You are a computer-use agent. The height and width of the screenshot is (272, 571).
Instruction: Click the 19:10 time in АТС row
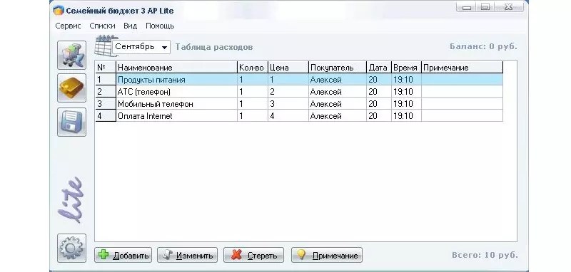(406, 92)
